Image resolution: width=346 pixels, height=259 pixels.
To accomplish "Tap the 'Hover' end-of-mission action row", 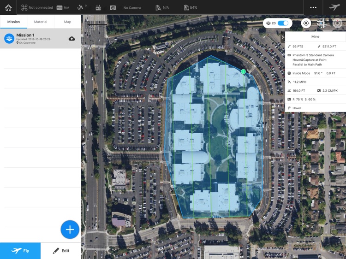I will pos(316,108).
